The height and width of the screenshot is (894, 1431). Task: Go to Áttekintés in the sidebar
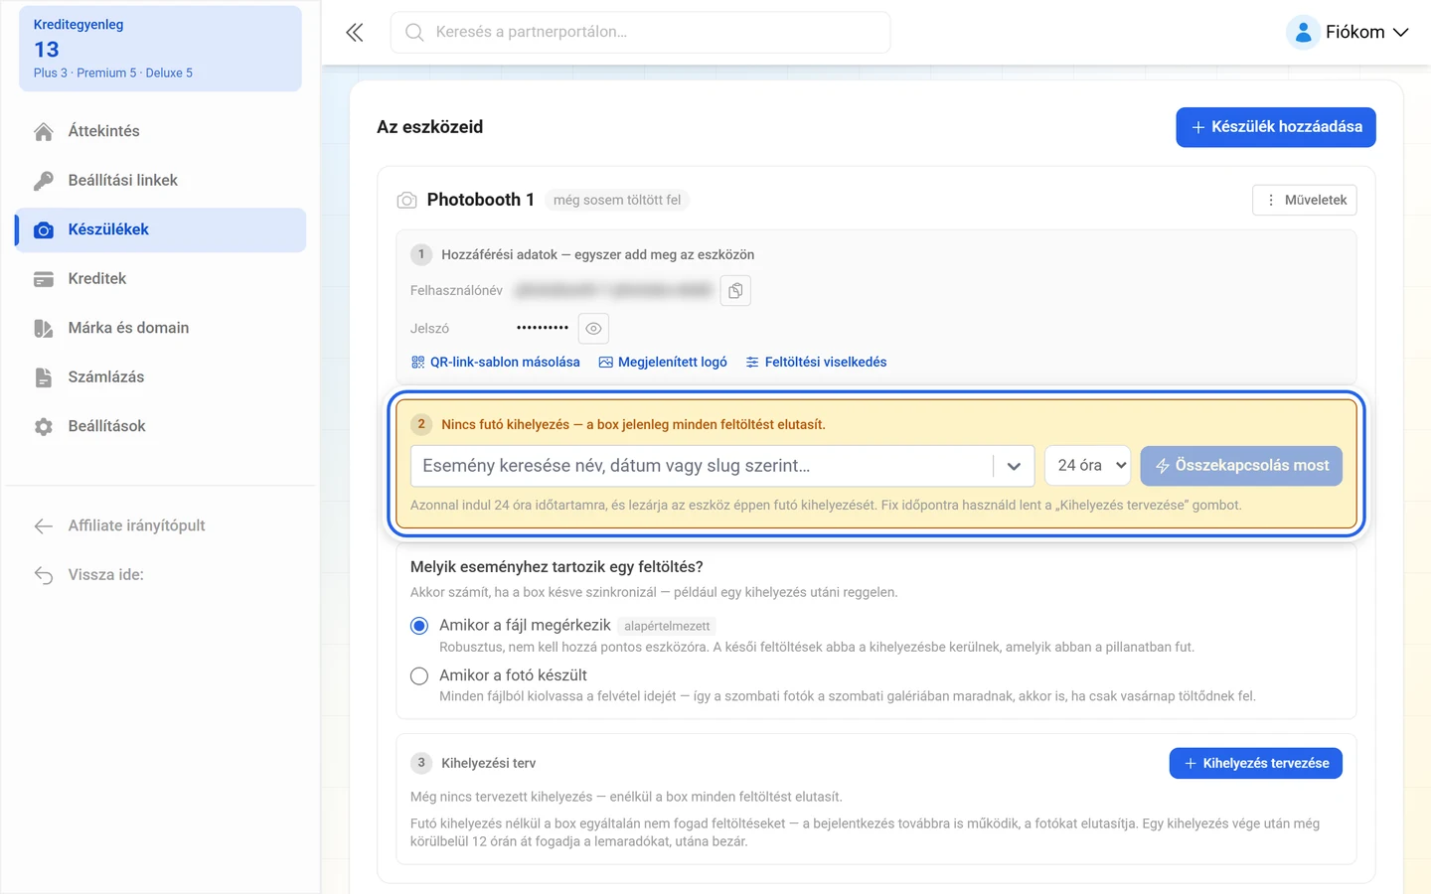point(161,131)
